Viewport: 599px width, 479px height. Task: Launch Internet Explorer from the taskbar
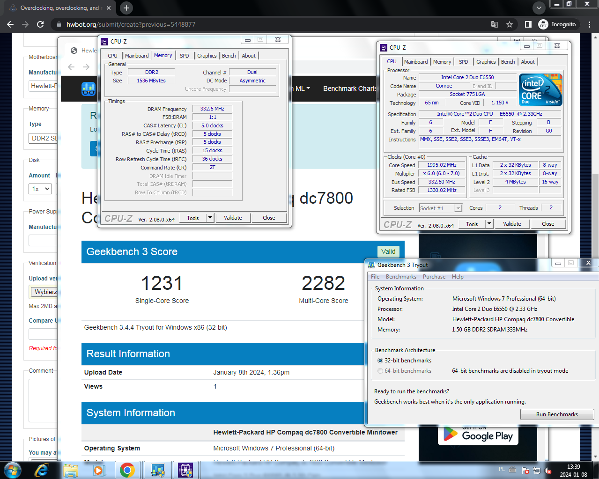[x=42, y=470]
